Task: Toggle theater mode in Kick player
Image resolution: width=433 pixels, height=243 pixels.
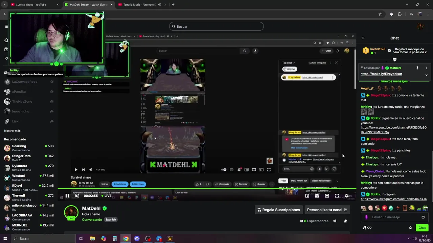Action: tap(327, 196)
